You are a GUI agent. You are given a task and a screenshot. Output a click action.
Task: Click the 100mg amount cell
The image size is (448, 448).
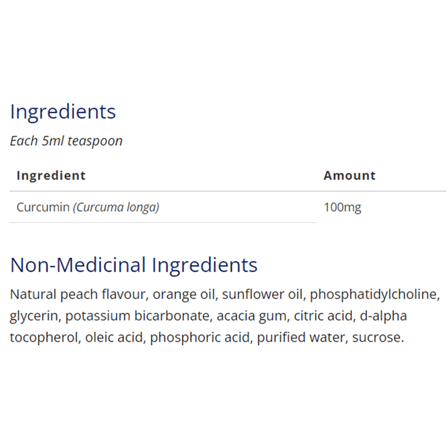point(342,207)
